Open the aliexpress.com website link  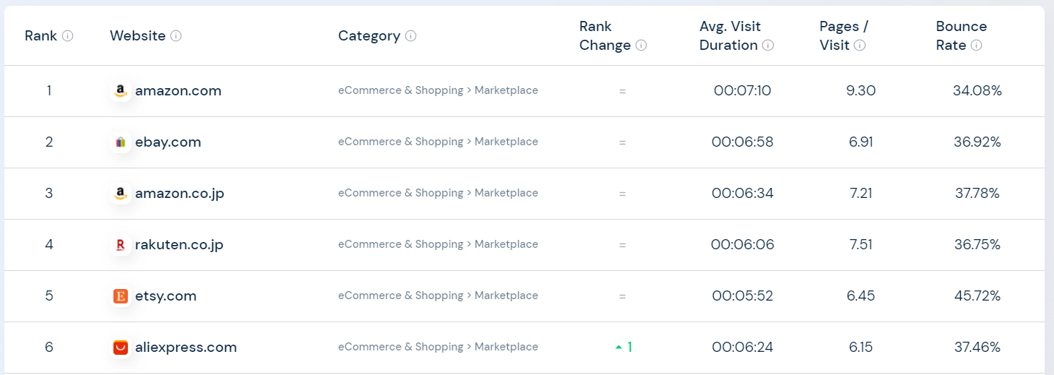point(186,348)
